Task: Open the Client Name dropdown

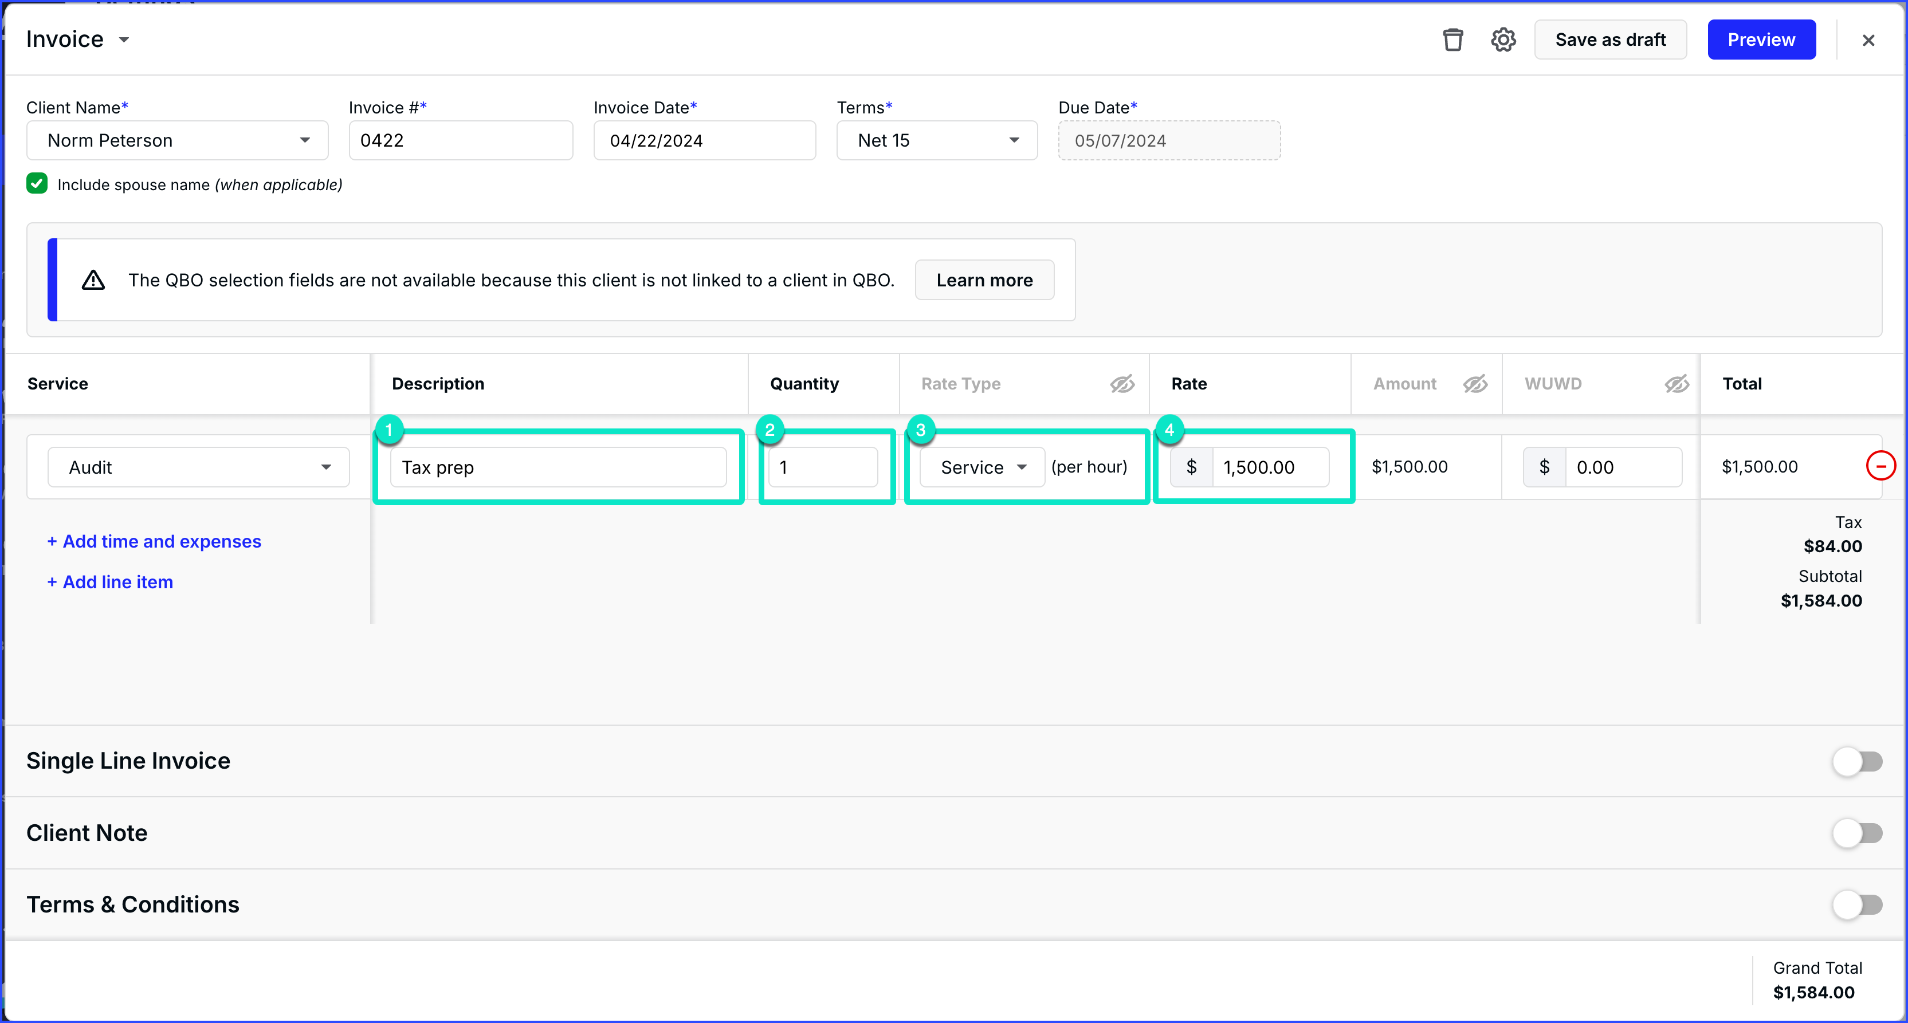Action: [177, 141]
